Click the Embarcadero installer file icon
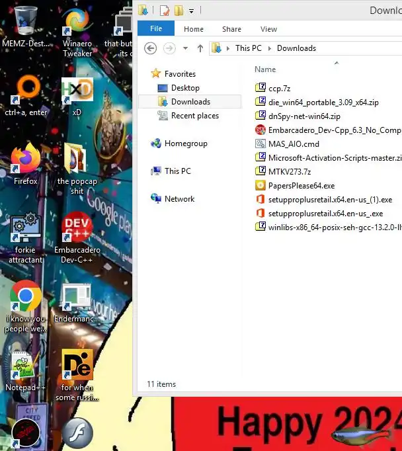The height and width of the screenshot is (451, 402). pyautogui.click(x=261, y=130)
